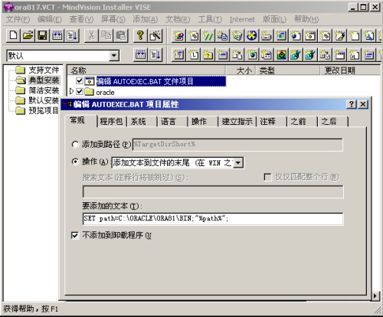Click the action icon with pencil
This screenshot has height=317, width=383.
339,35
